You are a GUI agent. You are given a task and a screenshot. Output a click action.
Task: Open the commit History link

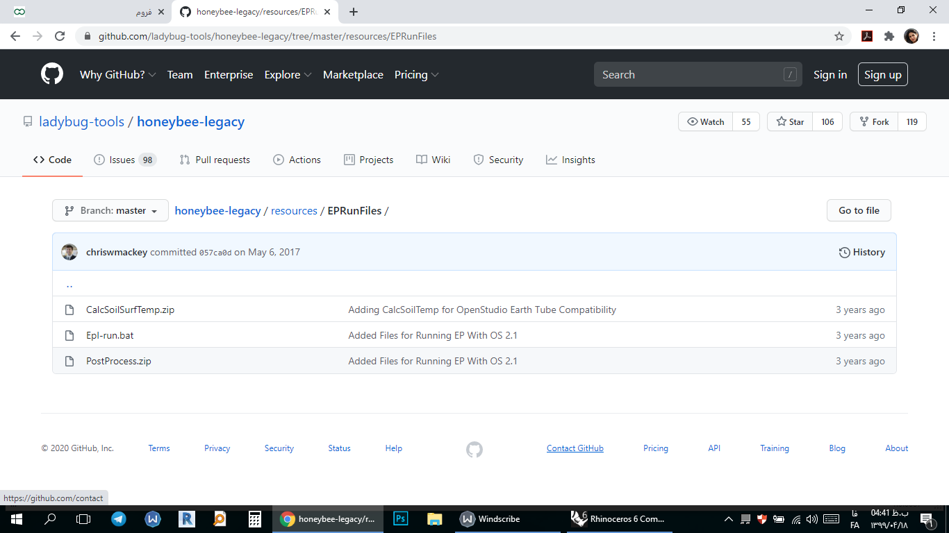[861, 252]
